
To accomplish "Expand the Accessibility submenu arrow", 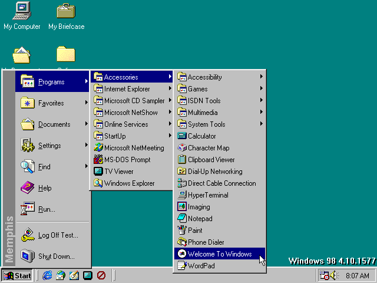I will pos(262,77).
